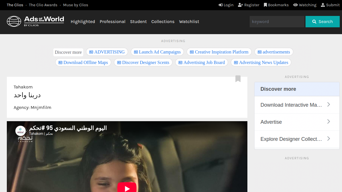342x192 pixels.
Task: Click the Ads of the World globe logo
Action: pyautogui.click(x=14, y=21)
